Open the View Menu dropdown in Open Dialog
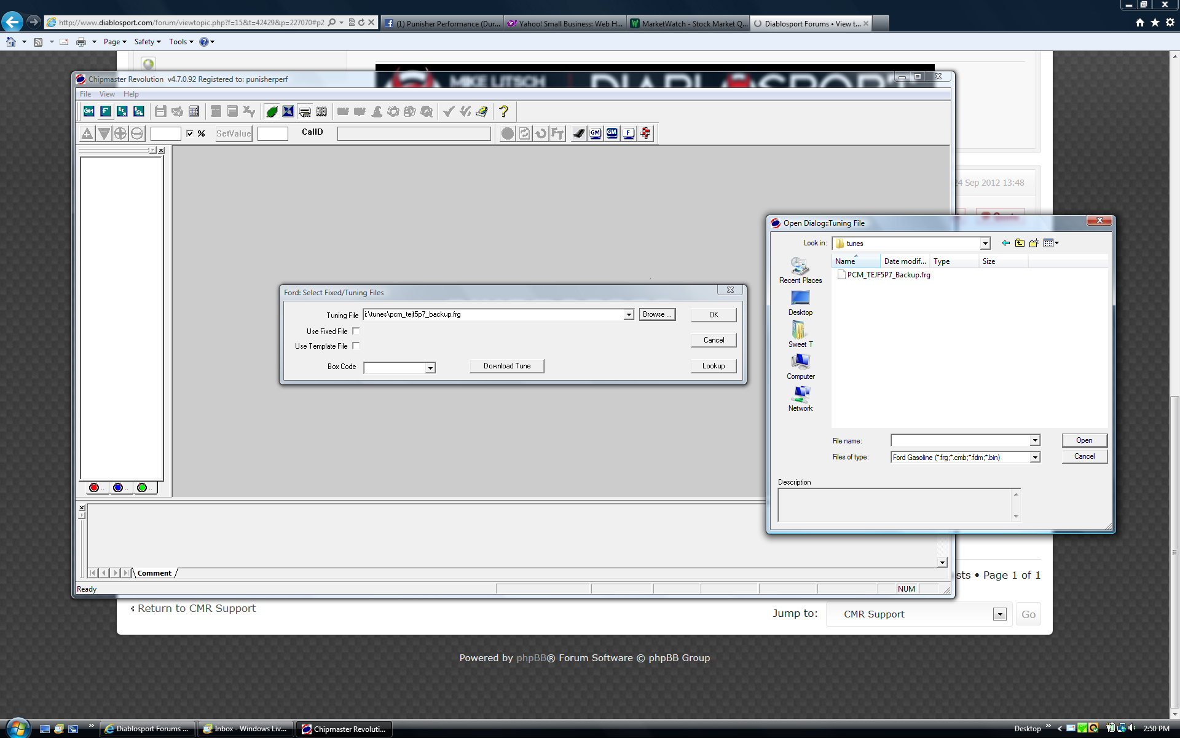This screenshot has height=738, width=1180. pyautogui.click(x=1052, y=243)
